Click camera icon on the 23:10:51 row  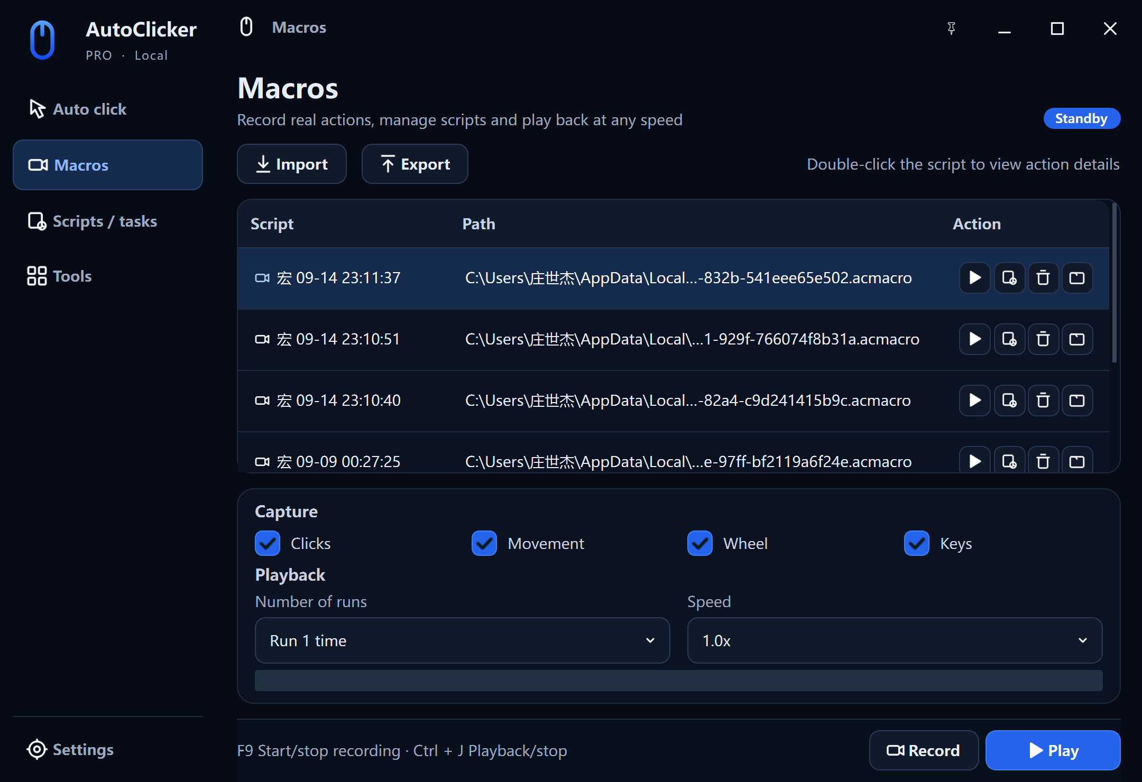262,339
